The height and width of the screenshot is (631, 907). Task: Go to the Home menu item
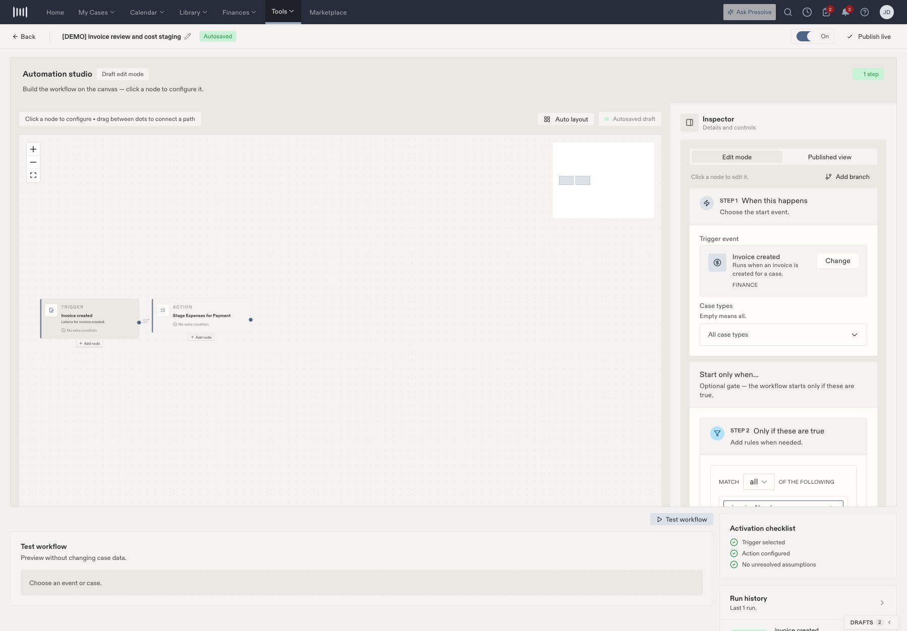coord(55,12)
